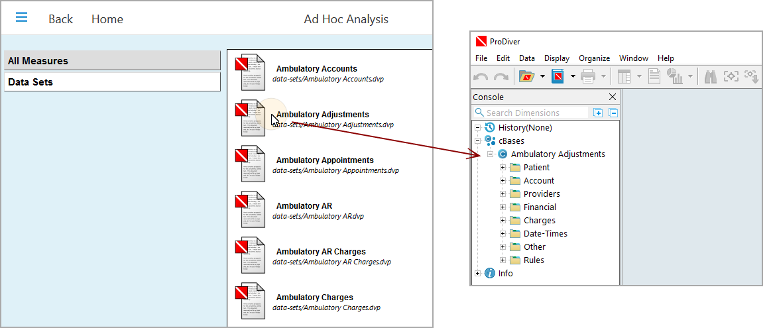Click the Open folder toolbar icon
Screen dimensions: 771x328
[x=526, y=76]
